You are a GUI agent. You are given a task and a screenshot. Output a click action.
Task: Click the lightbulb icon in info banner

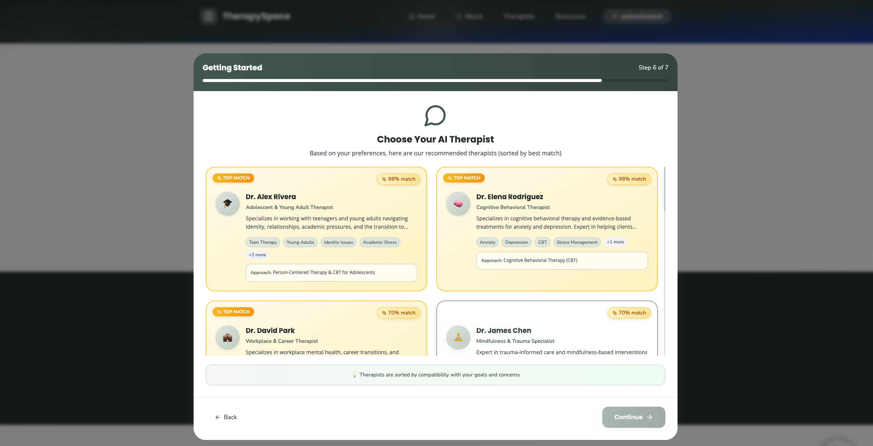click(354, 375)
